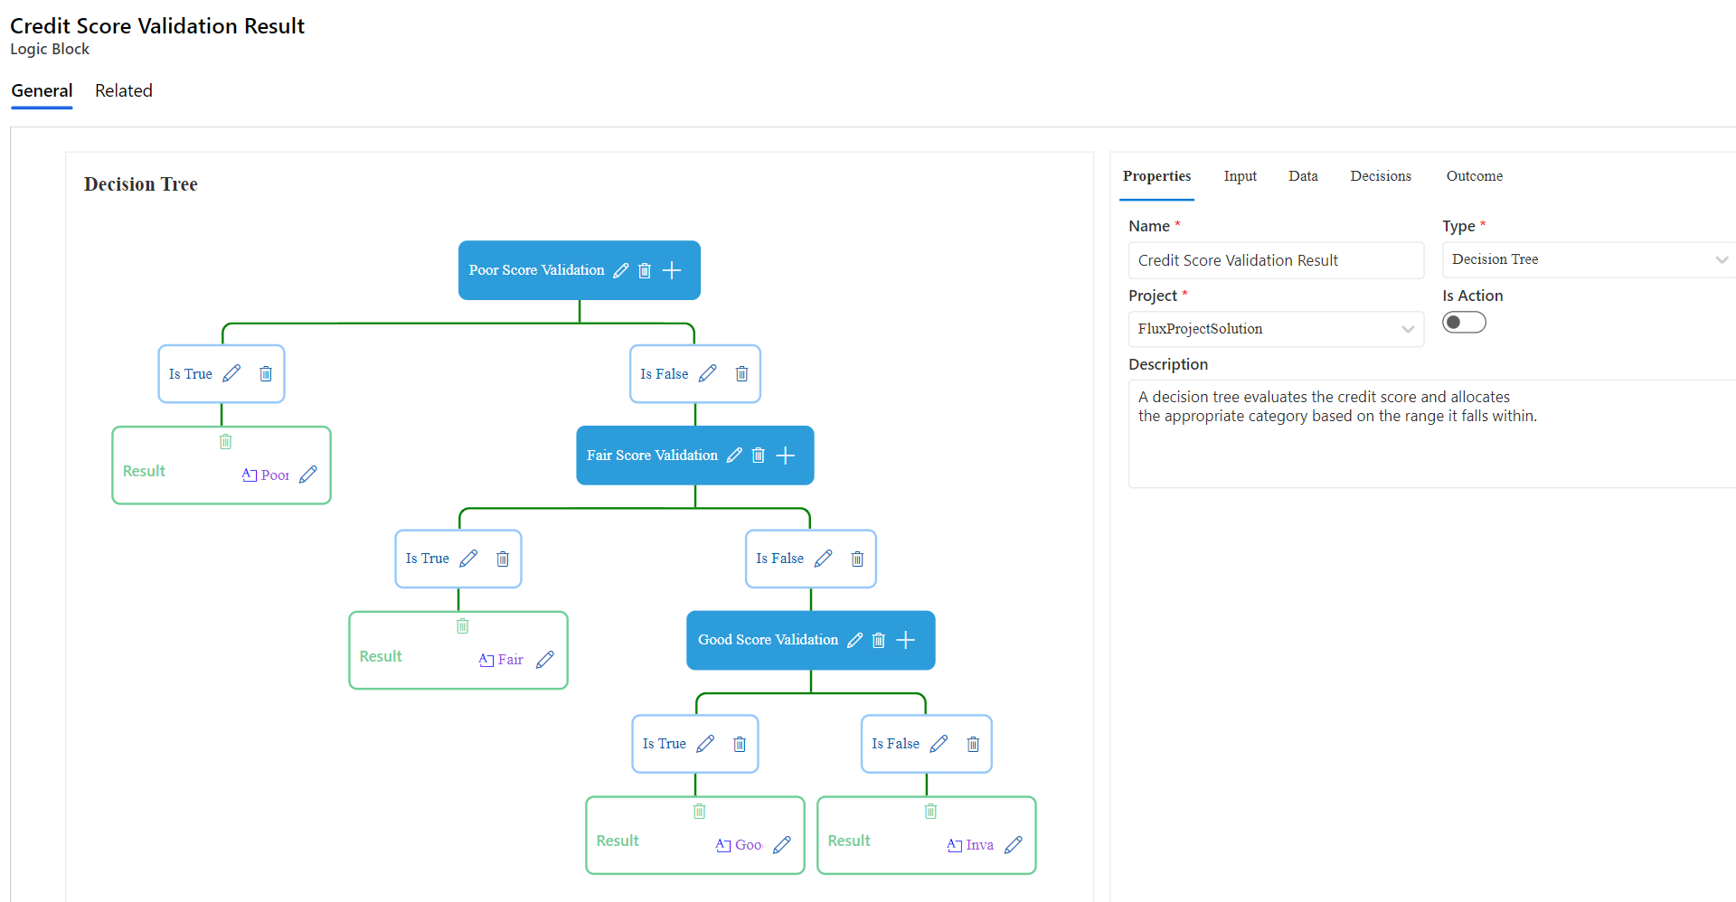This screenshot has height=902, width=1736.
Task: Delete the Good result node
Action: [699, 812]
